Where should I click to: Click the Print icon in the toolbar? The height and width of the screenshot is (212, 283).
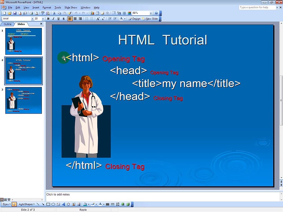pyautogui.click(x=31, y=13)
